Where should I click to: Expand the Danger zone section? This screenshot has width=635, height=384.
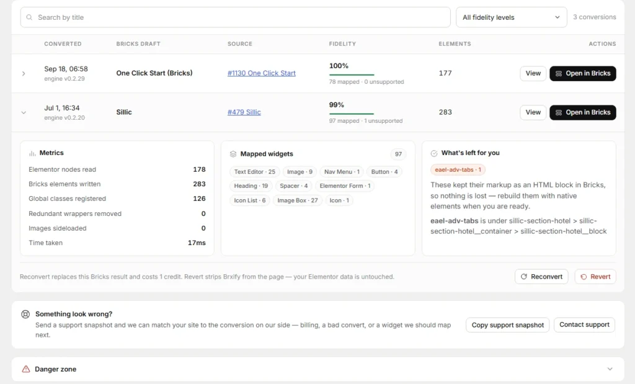pos(610,369)
